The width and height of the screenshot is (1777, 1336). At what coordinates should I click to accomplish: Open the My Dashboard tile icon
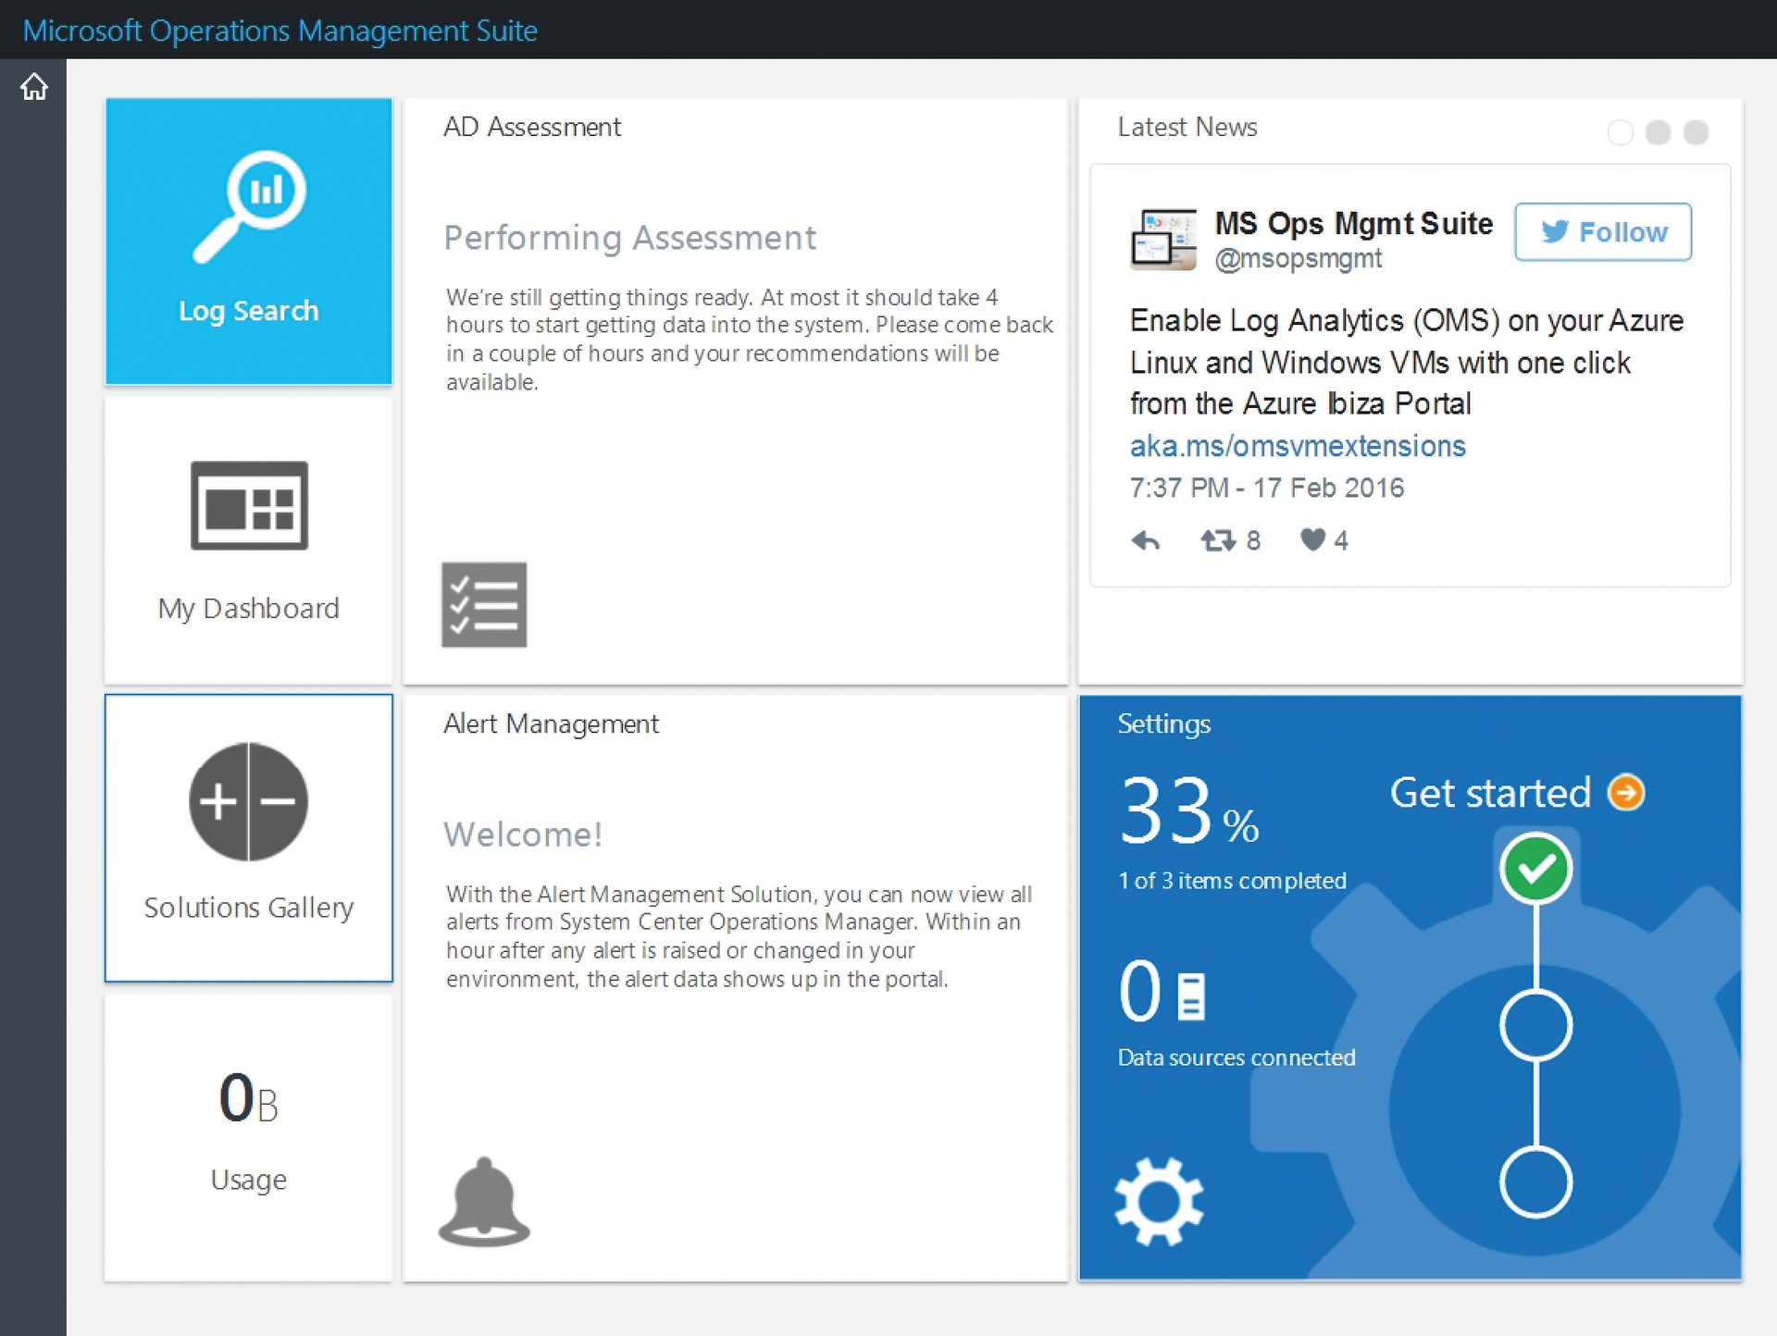[x=248, y=505]
